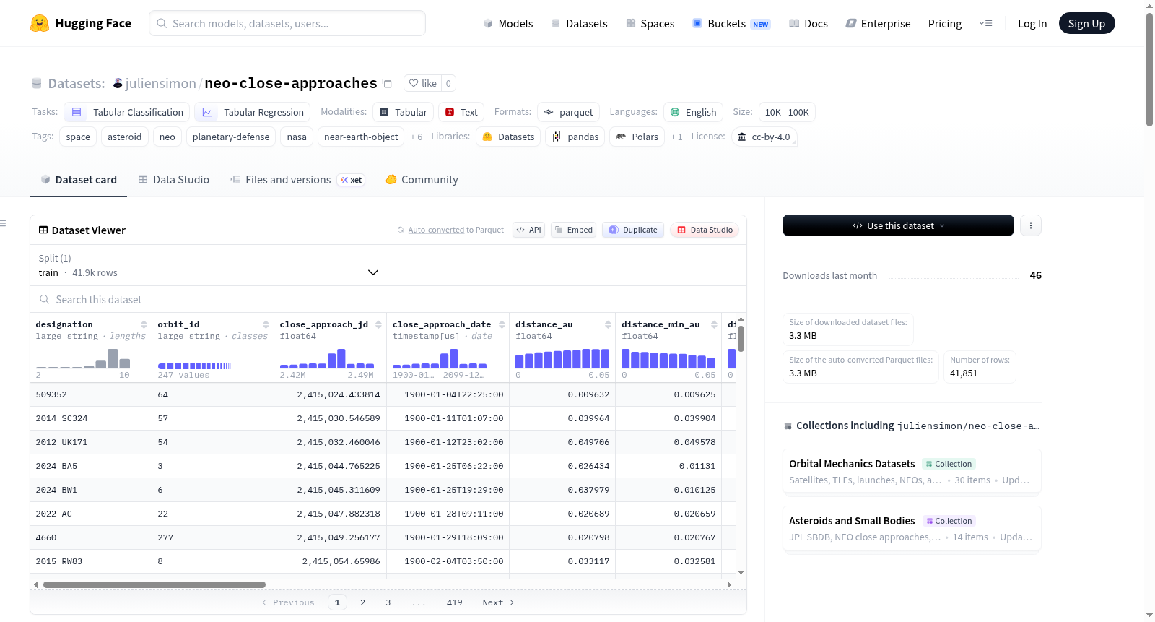Open the Asteroids and Small Bodies collection
Screen dimensions: 1155x622
pos(912,528)
